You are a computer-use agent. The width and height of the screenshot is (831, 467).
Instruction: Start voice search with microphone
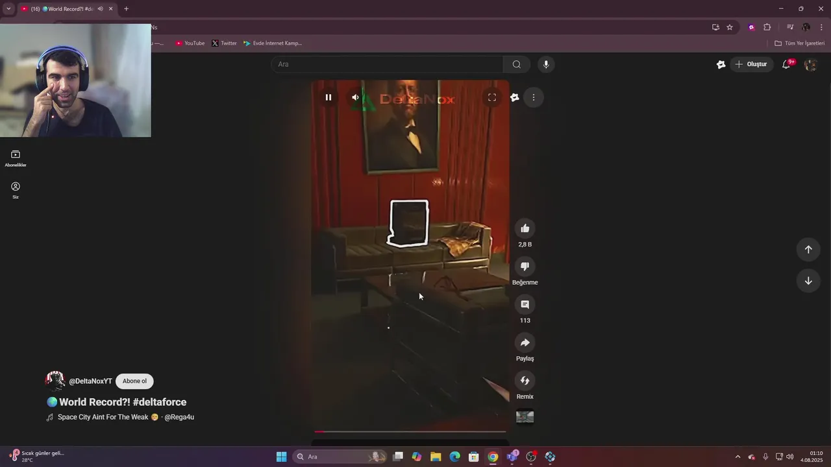(546, 64)
